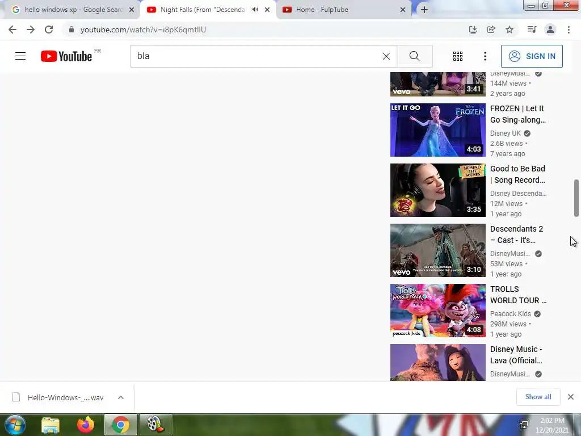The image size is (581, 436).
Task: Click the install app icon in address bar
Action: click(473, 30)
